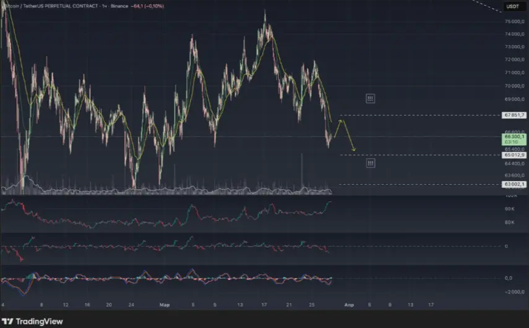The image size is (529, 328).
Task: Click the 20 date on the time axis
Action: click(x=109, y=305)
